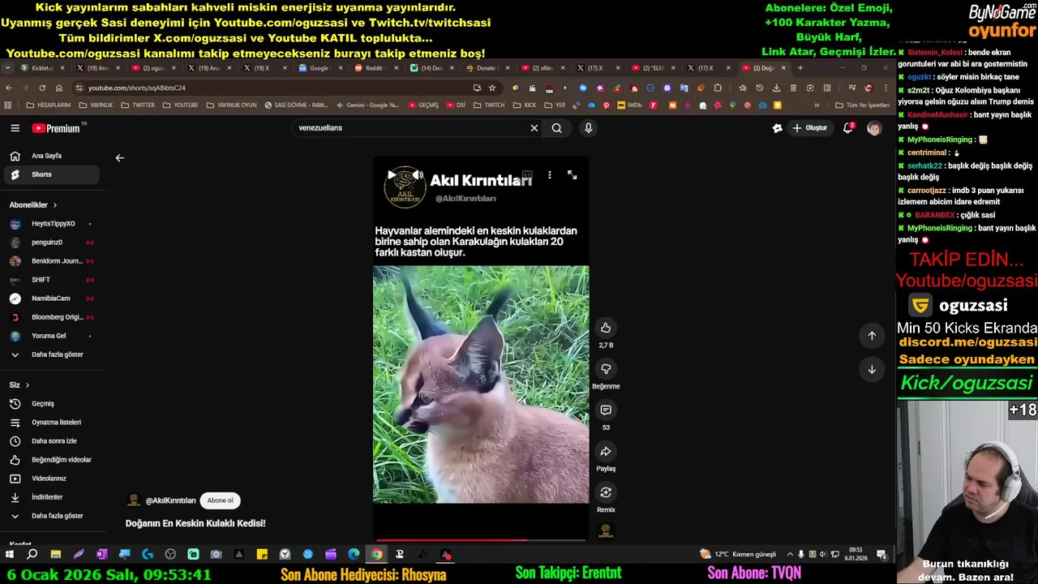This screenshot has height=584, width=1038.
Task: Expand the Siz section
Action: pyautogui.click(x=19, y=385)
